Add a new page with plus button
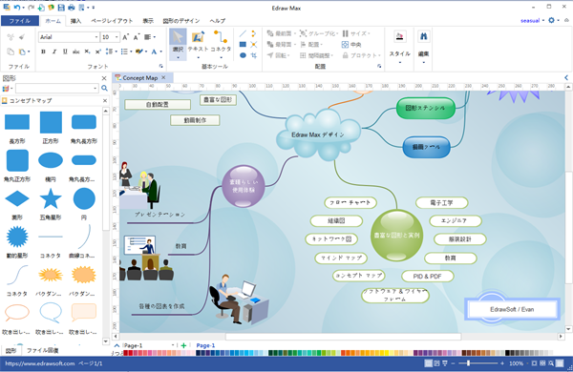The image size is (573, 372). click(183, 345)
